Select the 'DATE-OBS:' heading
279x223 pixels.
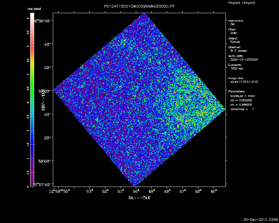(x=236, y=56)
